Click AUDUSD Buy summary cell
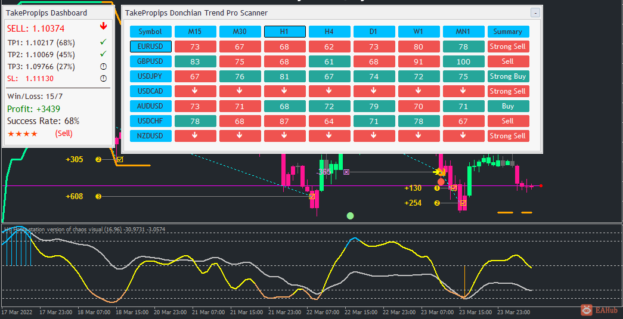Image resolution: width=623 pixels, height=319 pixels. 509,106
